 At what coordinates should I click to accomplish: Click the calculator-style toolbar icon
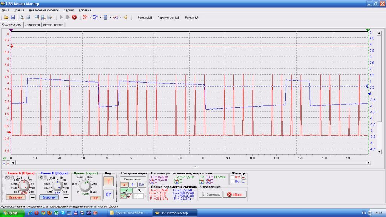coord(106,17)
